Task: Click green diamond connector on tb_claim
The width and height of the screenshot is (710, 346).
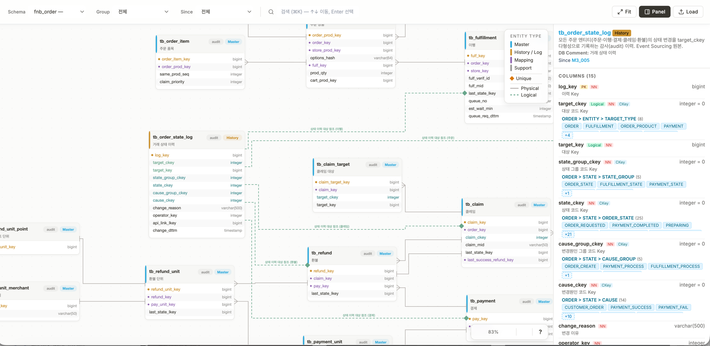Action: tap(461, 226)
